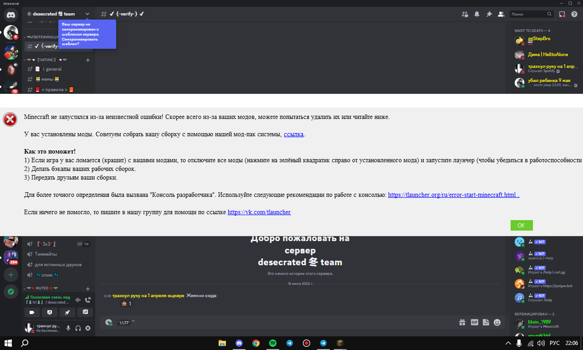Add a new Discord server
Viewport: 583px width, 350px height.
pos(10,275)
